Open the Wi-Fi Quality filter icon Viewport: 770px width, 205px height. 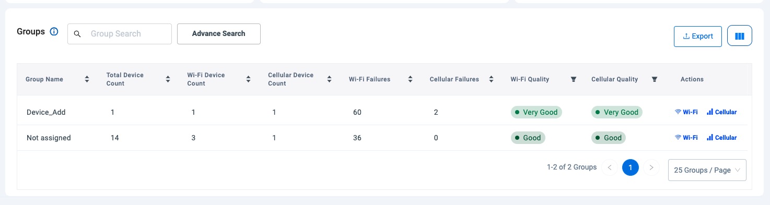click(573, 79)
